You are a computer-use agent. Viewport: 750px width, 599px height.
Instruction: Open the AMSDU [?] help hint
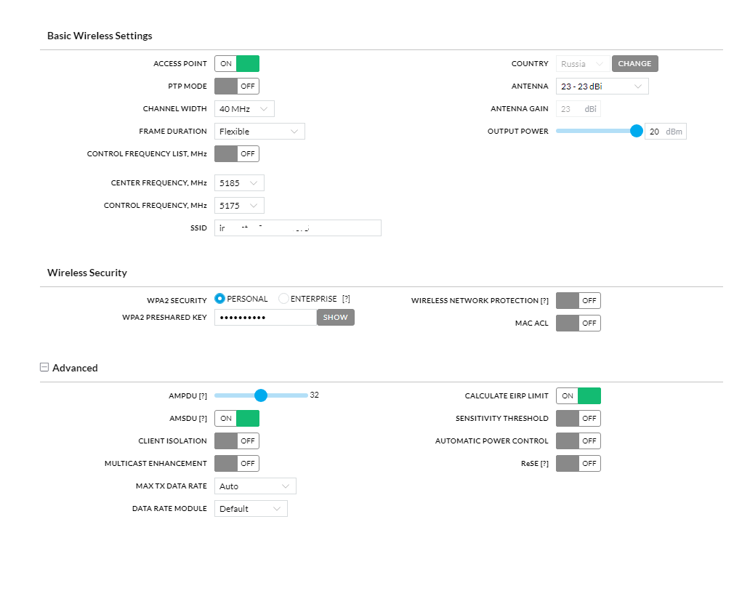[203, 418]
